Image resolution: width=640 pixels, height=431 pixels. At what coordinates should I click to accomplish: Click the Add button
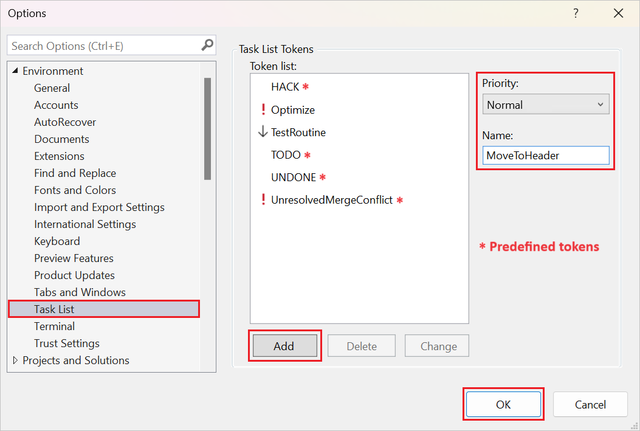point(284,346)
